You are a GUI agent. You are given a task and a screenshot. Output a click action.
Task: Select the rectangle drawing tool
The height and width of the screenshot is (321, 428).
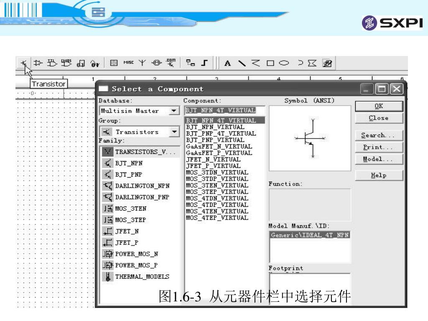point(270,64)
